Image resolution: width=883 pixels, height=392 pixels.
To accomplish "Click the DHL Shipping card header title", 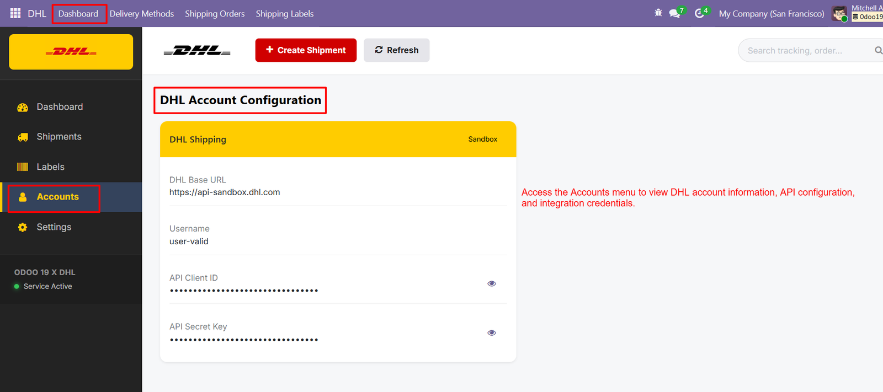I will 198,139.
